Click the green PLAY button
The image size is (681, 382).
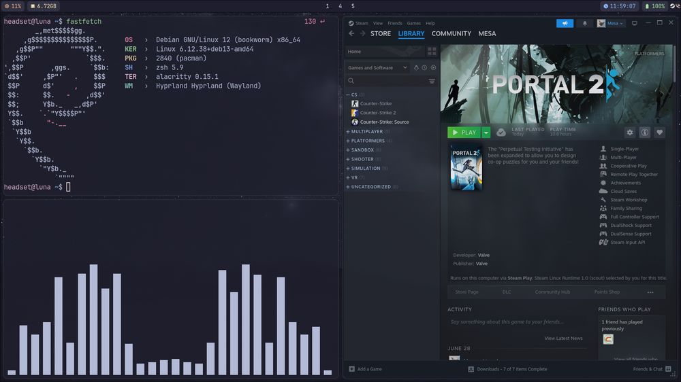(464, 133)
